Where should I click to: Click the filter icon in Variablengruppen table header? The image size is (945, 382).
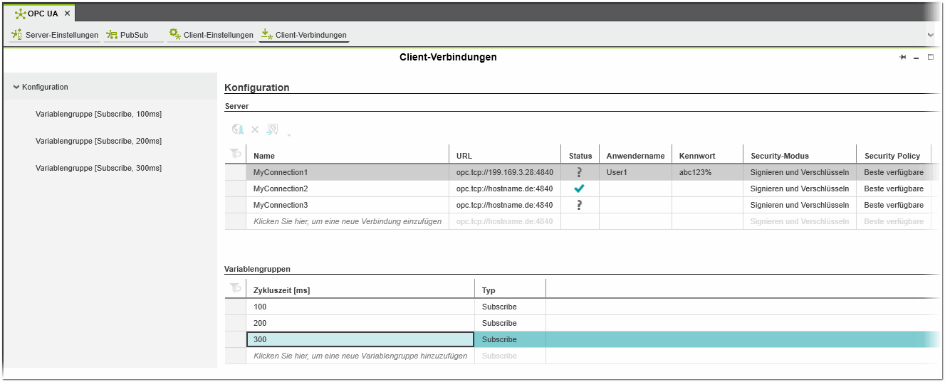point(234,288)
